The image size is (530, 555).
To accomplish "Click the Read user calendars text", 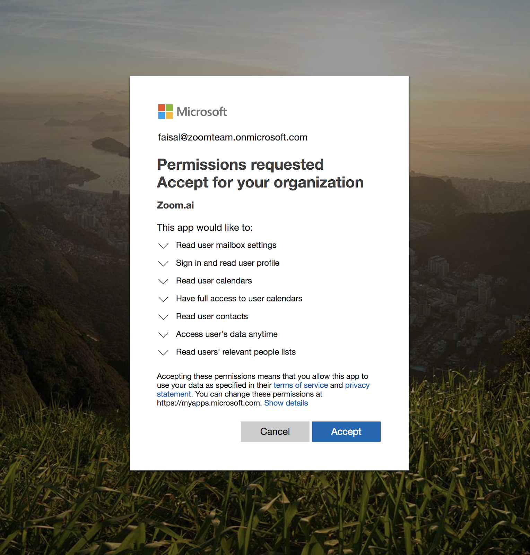I will coord(214,281).
